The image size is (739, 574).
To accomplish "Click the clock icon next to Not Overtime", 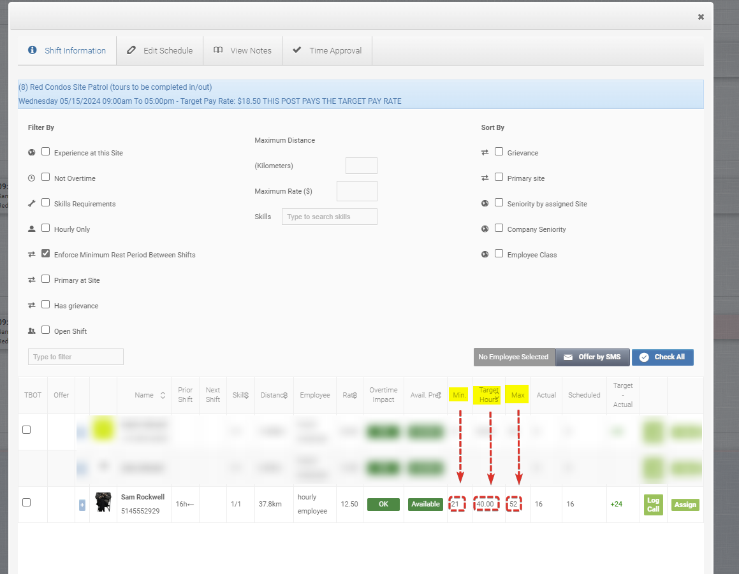I will coord(31,176).
